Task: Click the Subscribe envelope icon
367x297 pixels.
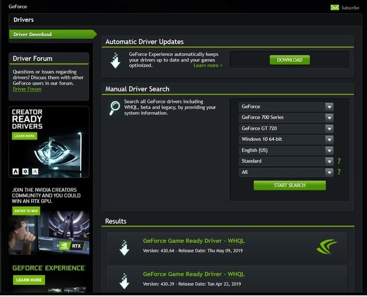Action: point(334,7)
